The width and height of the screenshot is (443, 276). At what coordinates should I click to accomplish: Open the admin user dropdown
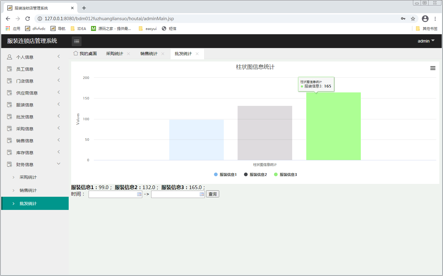click(426, 41)
